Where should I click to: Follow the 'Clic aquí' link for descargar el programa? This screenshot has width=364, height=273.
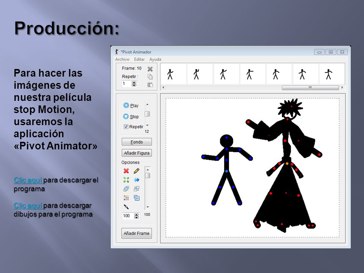[28, 180]
